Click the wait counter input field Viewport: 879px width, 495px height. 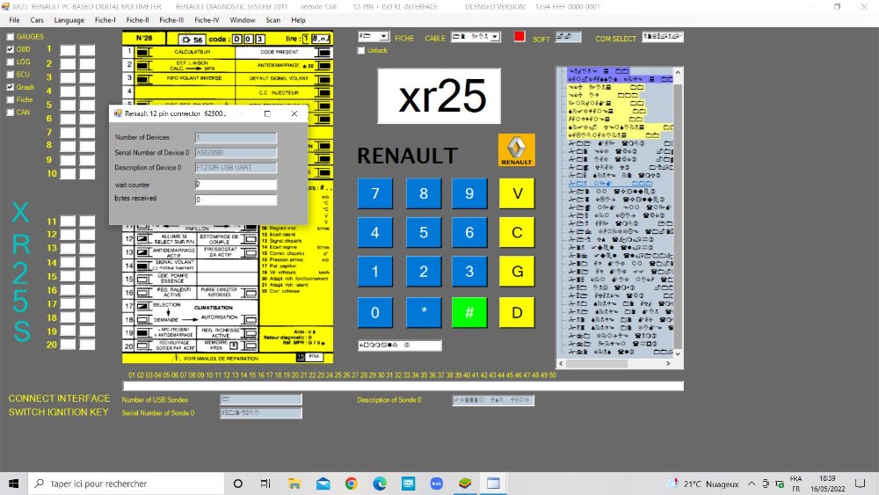[235, 185]
